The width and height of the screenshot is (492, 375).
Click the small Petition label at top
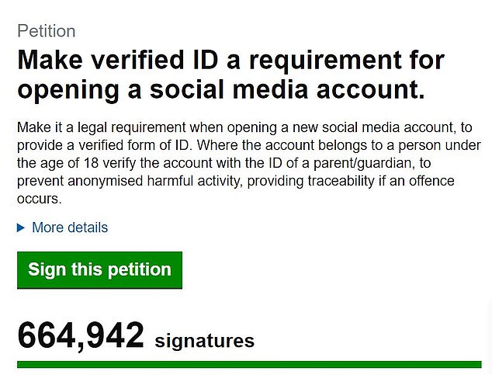(x=46, y=32)
